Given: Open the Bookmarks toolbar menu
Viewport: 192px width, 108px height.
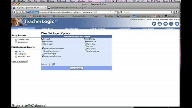Looking at the screenshot, I should click(171, 16).
